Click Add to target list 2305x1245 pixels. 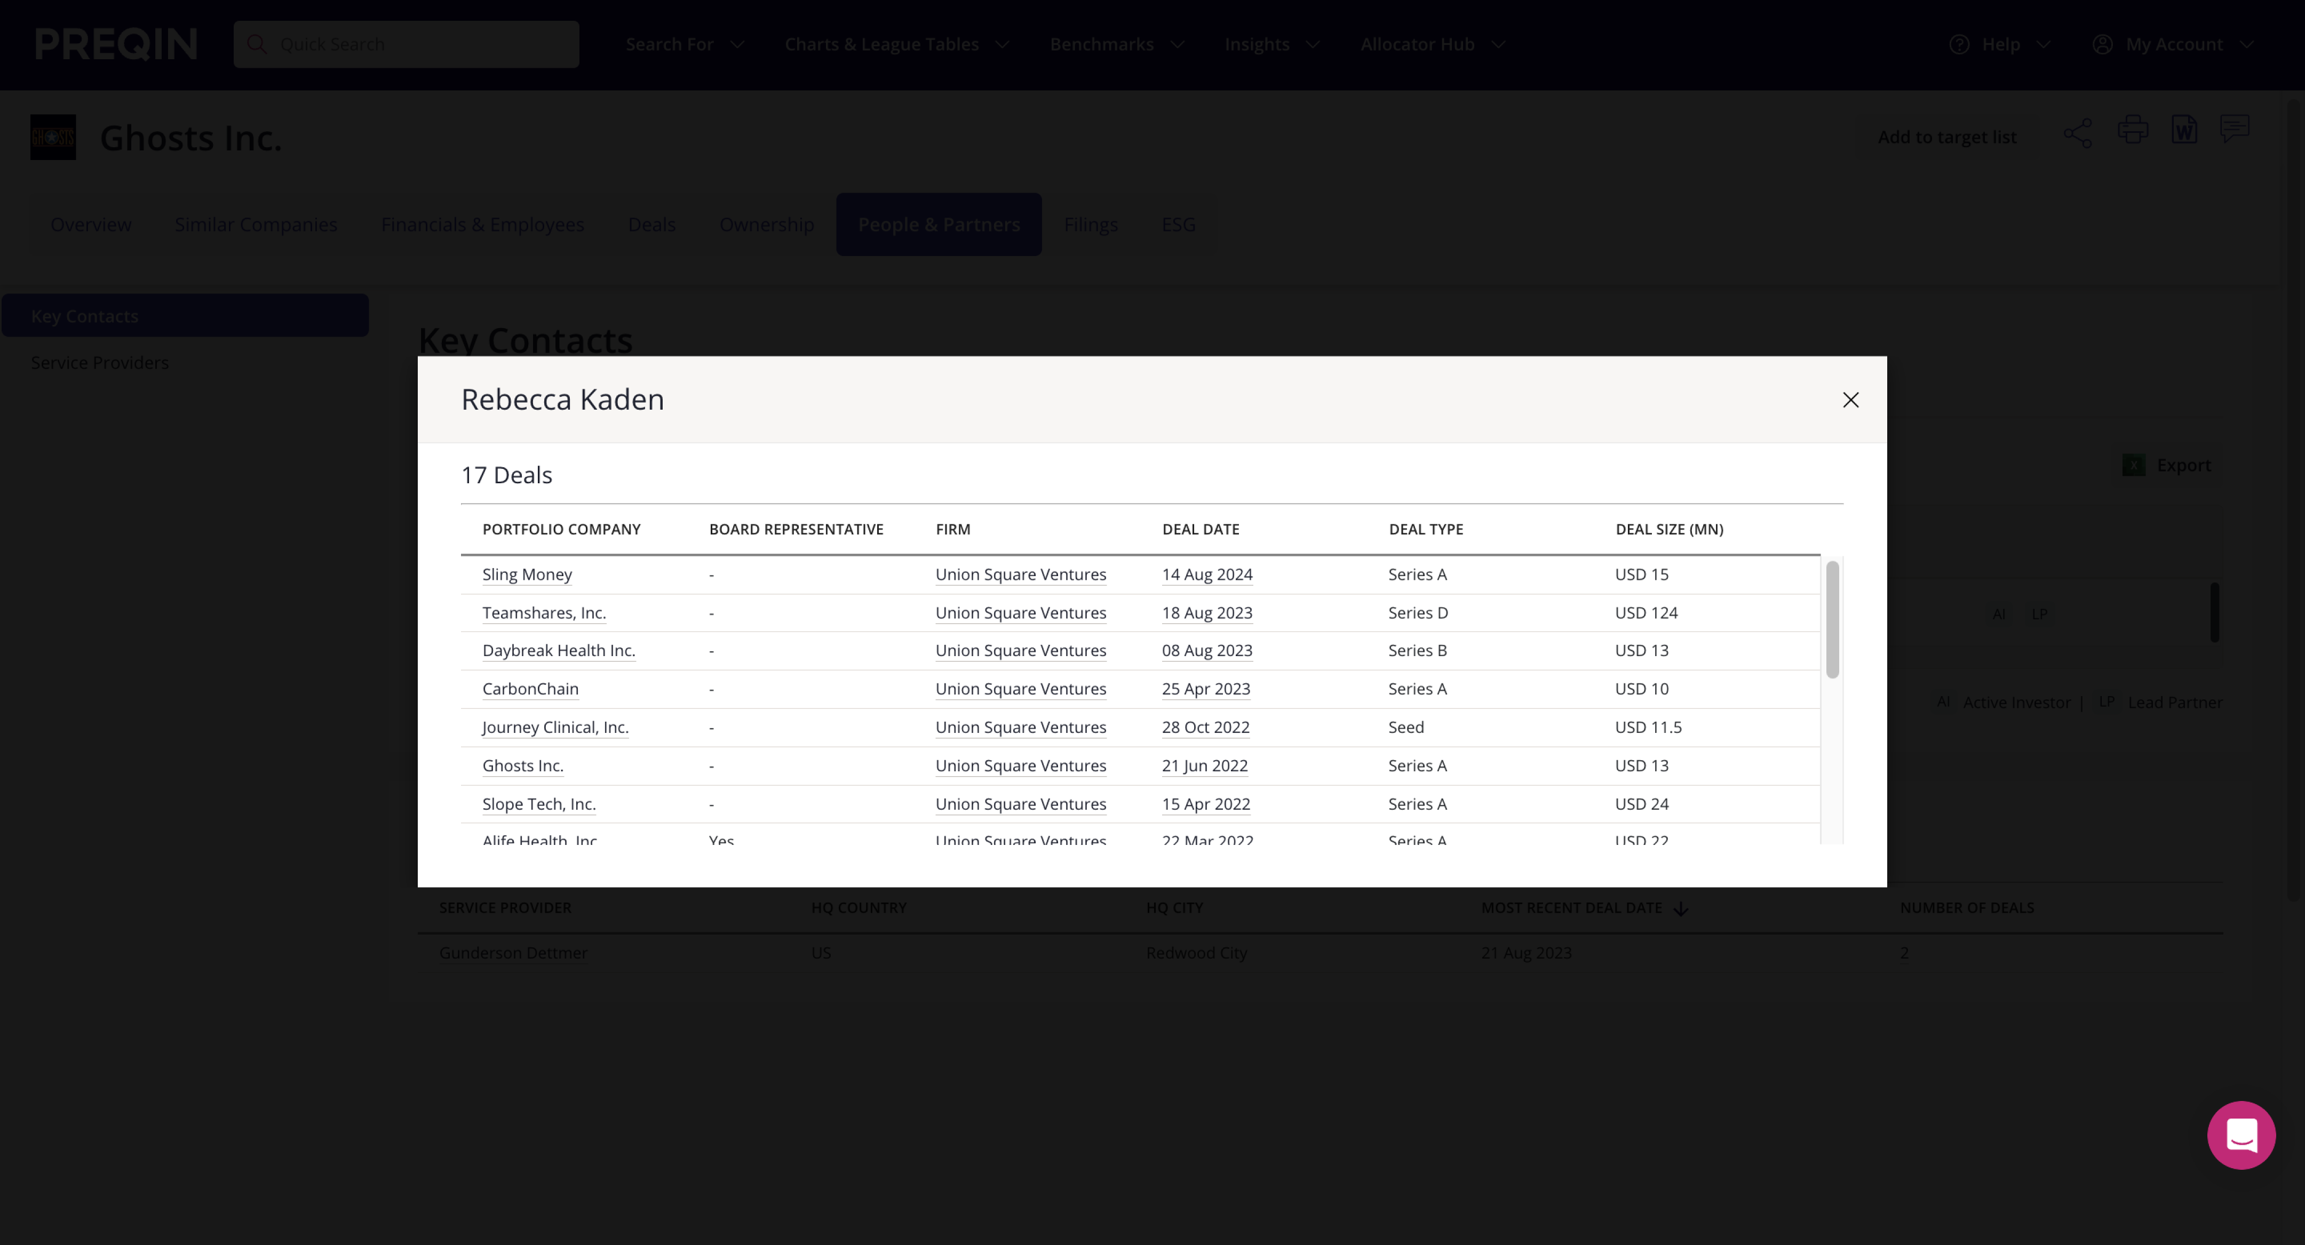(1946, 137)
